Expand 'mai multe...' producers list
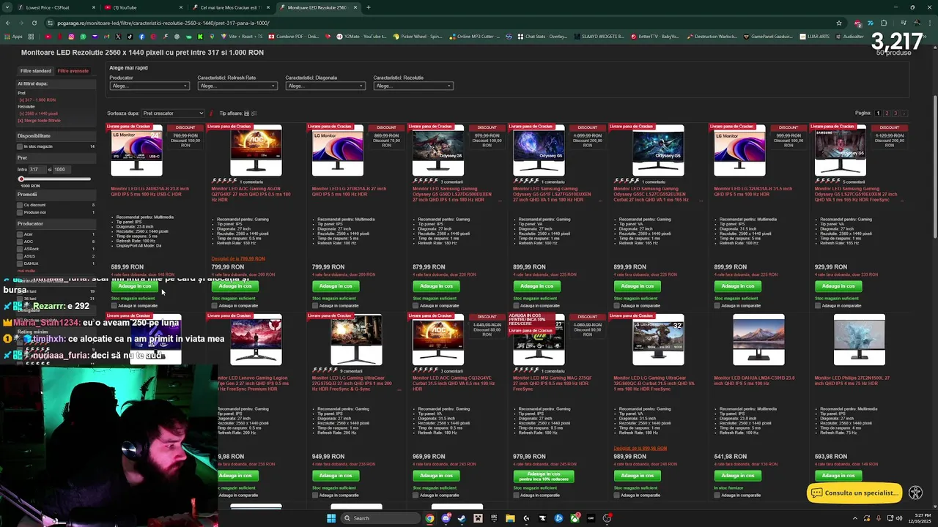This screenshot has height=527, width=938. (26, 271)
